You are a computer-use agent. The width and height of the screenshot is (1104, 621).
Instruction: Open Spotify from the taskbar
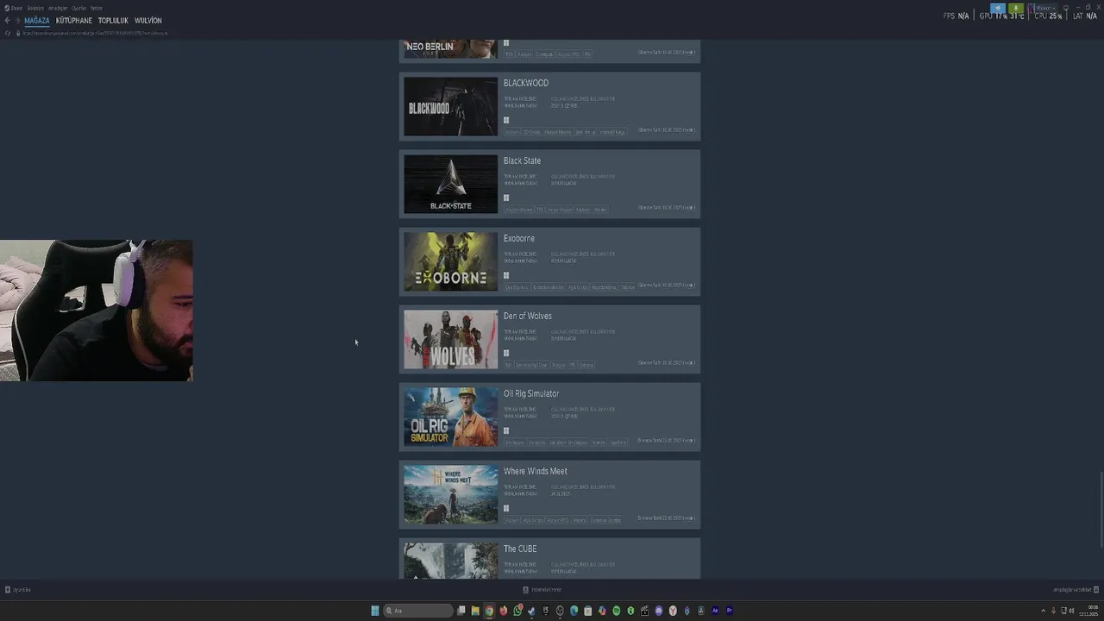616,611
